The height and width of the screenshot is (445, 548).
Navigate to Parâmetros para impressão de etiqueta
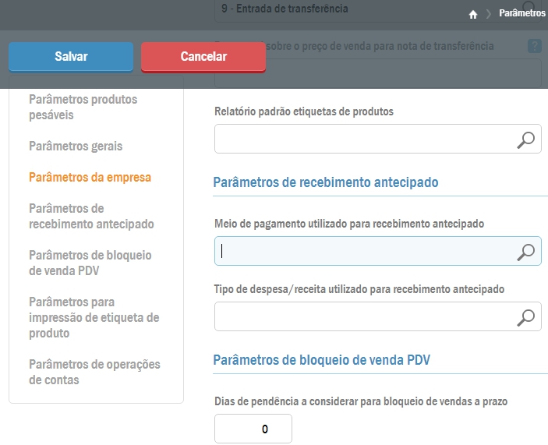pos(94,317)
